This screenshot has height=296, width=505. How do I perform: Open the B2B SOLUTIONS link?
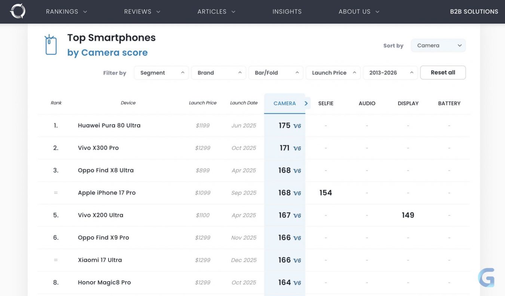pyautogui.click(x=474, y=12)
